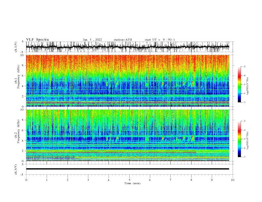
Task: Click the upper colorbar 'log(PSD)(V²/Hz)' label
Action: coord(248,86)
